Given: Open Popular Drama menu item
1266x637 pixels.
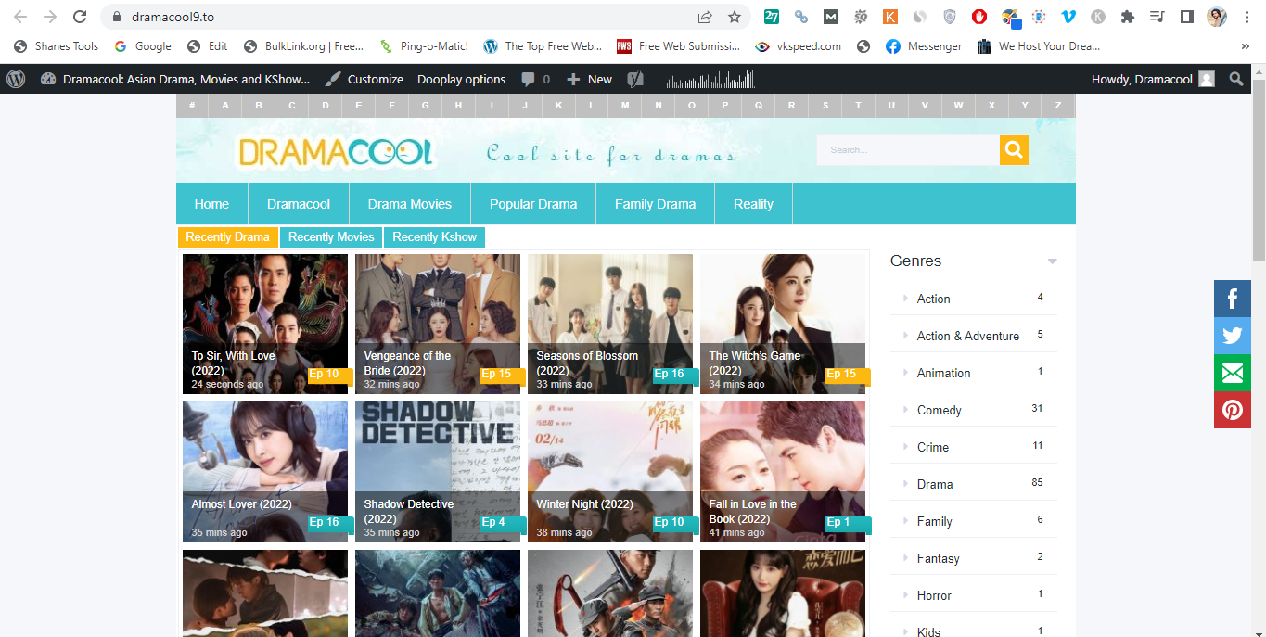Looking at the screenshot, I should 533,204.
